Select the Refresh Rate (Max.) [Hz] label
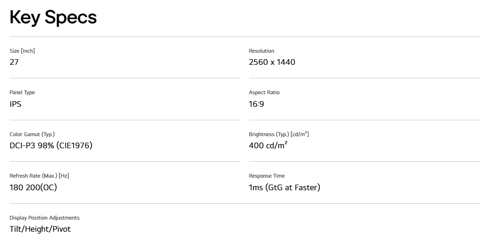 39,176
